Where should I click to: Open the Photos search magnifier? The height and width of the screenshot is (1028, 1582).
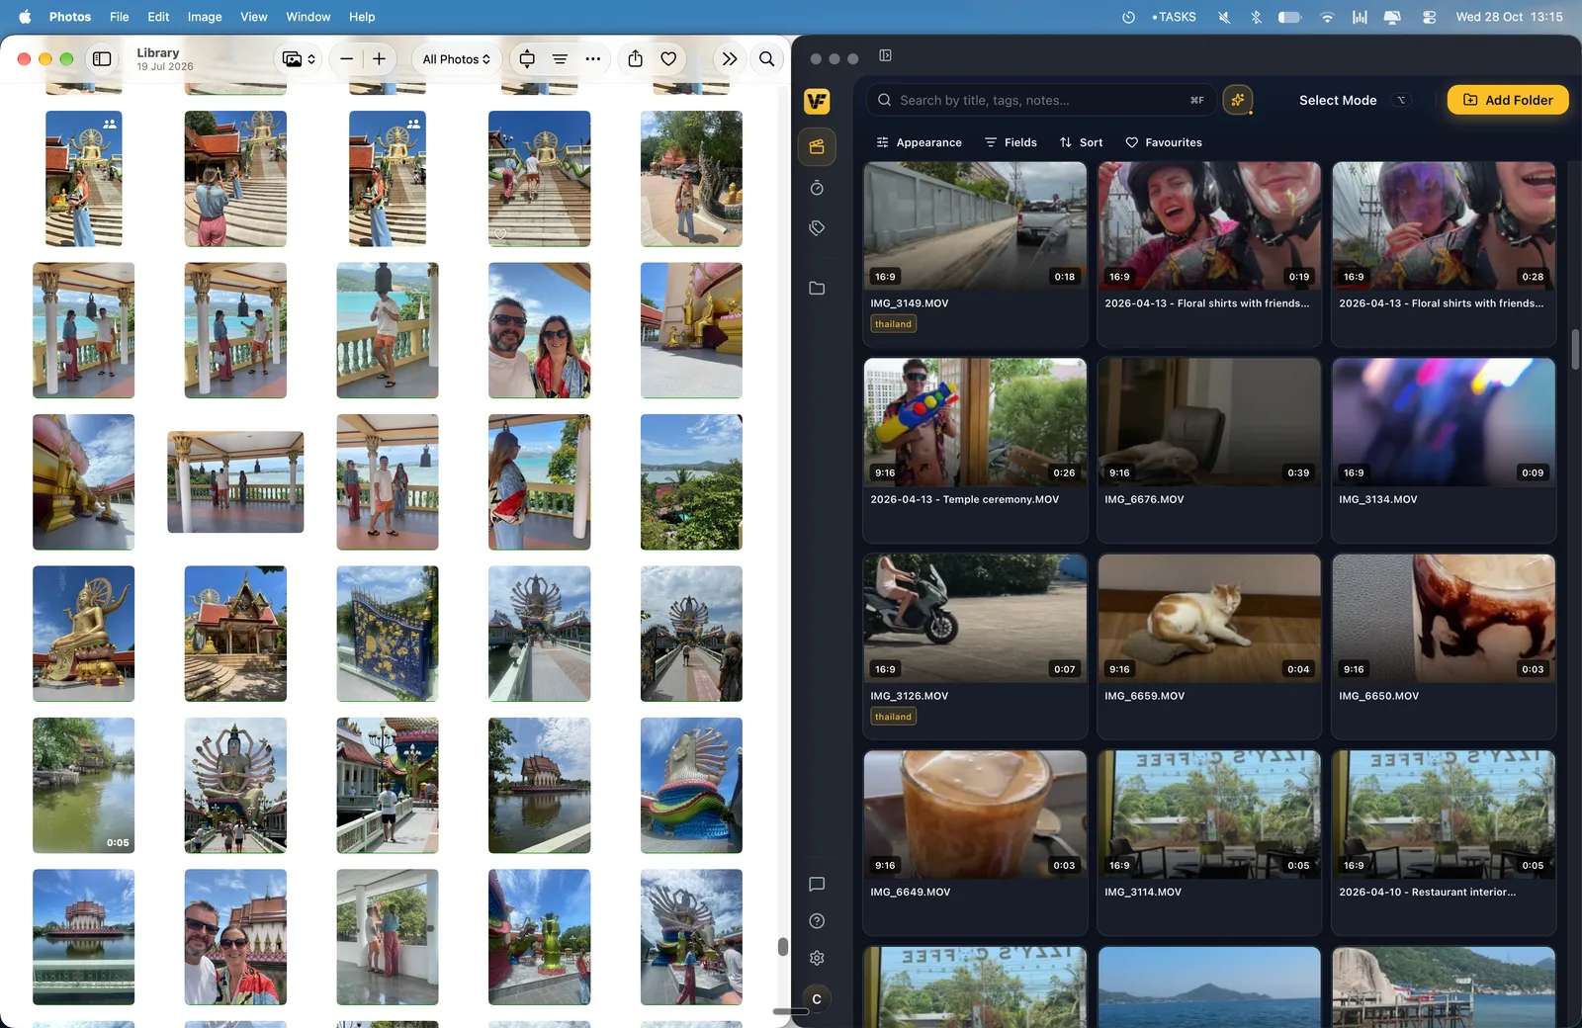point(766,59)
